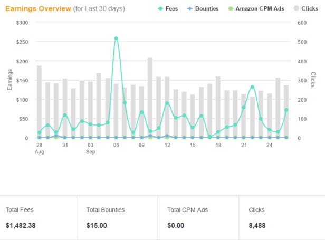Open the Total Bounties summary tile
Screen dimensions: 325x240
point(117,217)
